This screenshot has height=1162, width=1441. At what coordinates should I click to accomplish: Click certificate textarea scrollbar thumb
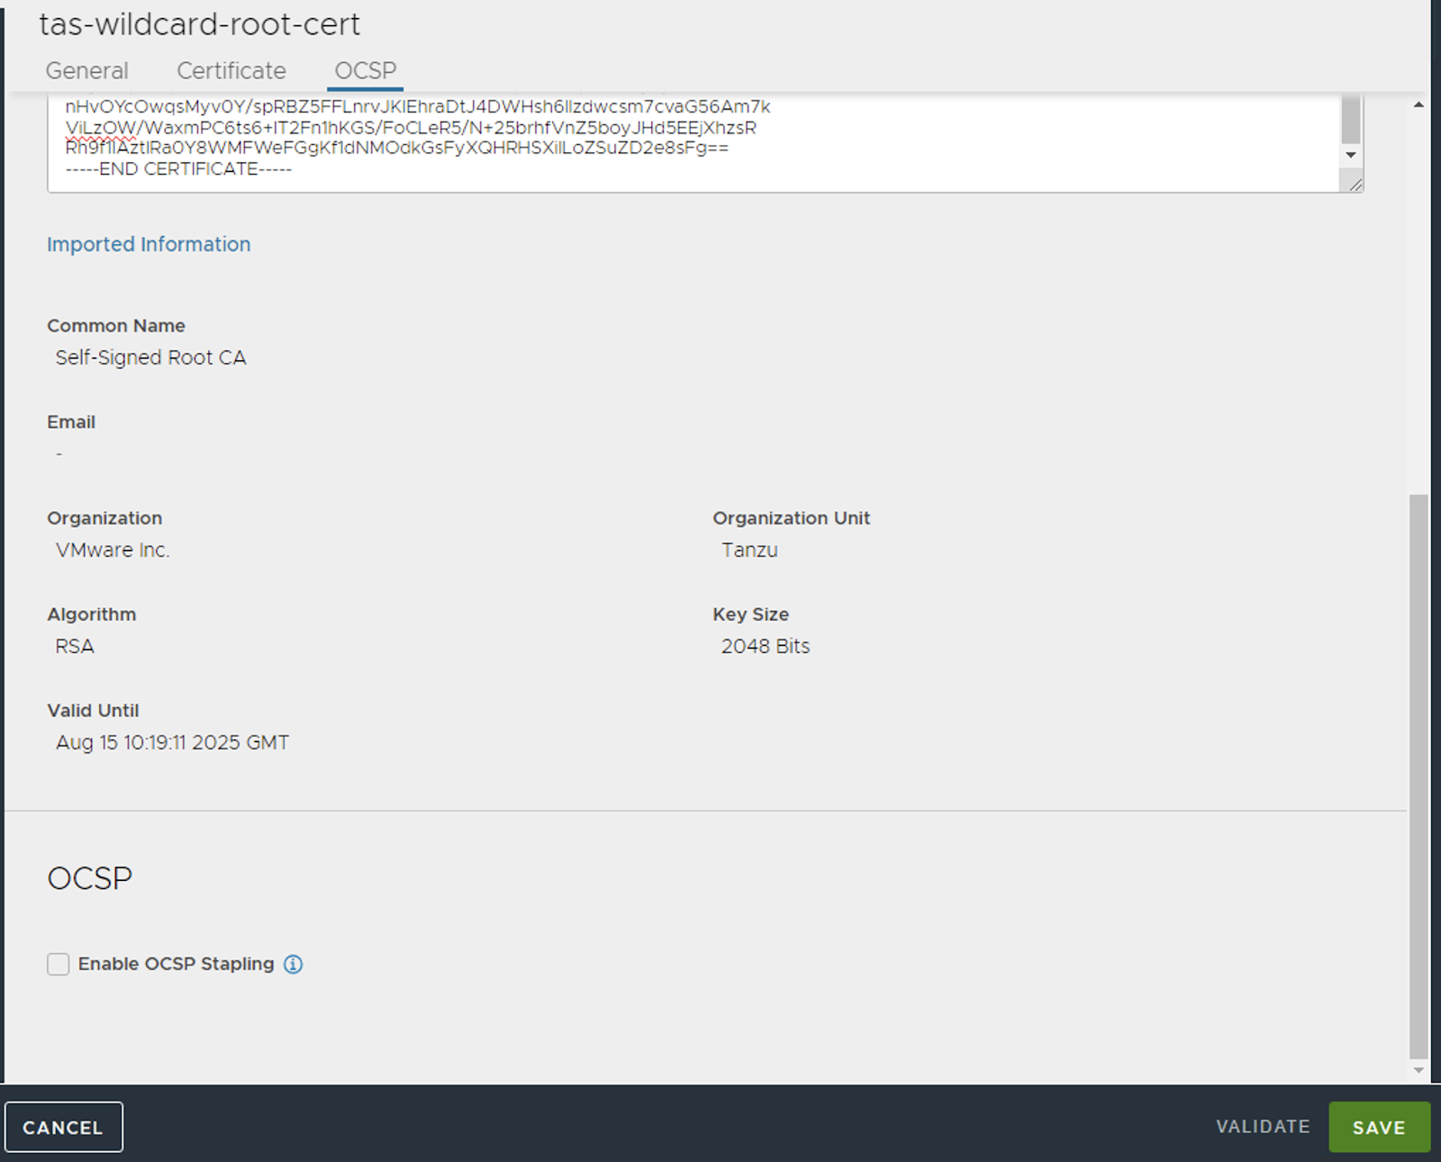[x=1351, y=119]
